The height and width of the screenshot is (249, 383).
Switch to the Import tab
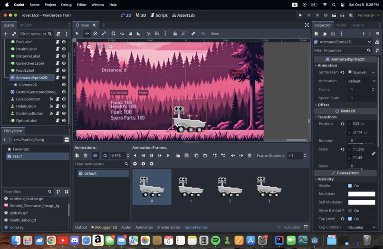(26, 25)
